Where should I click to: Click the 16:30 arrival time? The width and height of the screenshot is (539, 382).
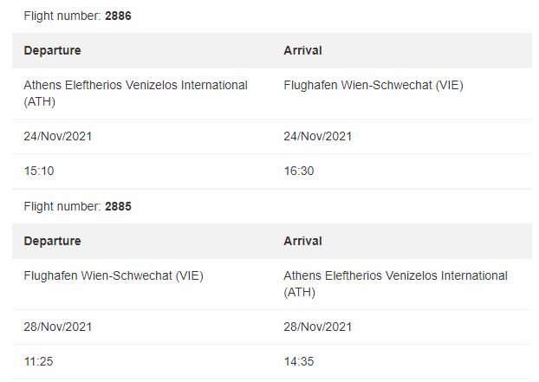click(299, 171)
